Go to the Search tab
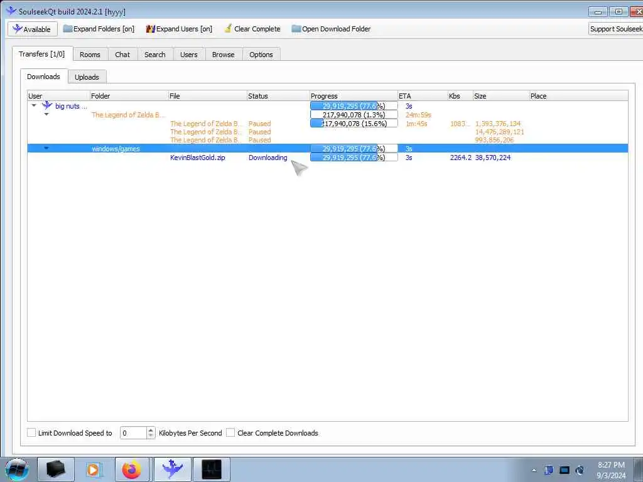Viewport: 643px width, 482px height. coord(154,55)
